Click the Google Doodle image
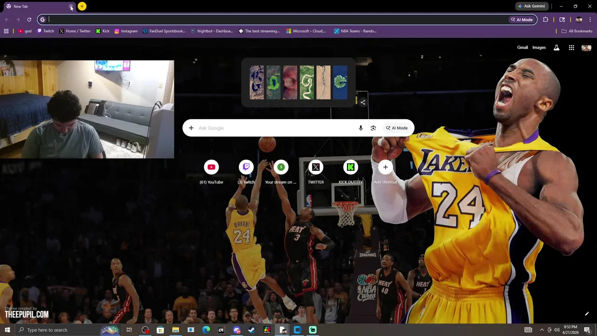This screenshot has width=597, height=336. tap(298, 82)
